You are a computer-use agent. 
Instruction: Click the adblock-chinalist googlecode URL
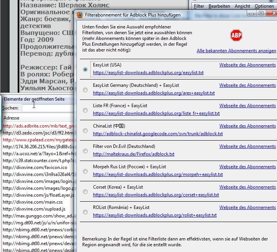click(158, 134)
